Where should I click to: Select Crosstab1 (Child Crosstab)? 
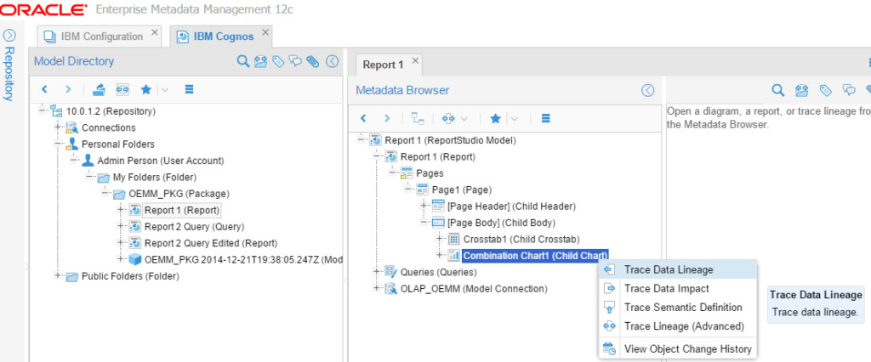point(521,240)
